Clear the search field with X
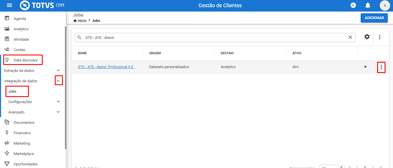The width and height of the screenshot is (393, 168). pos(350,37)
